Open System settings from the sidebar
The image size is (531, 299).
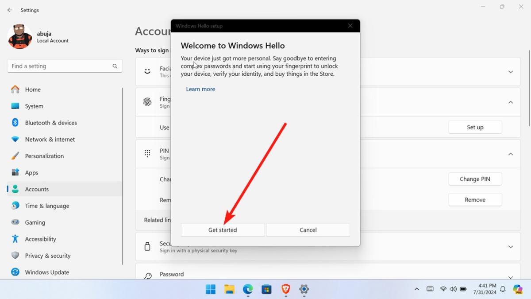pyautogui.click(x=33, y=106)
